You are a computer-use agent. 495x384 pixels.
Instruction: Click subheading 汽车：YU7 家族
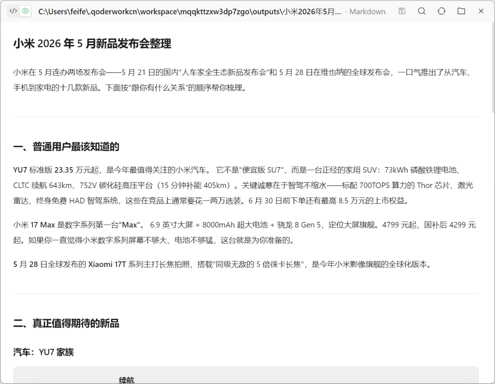coord(44,352)
